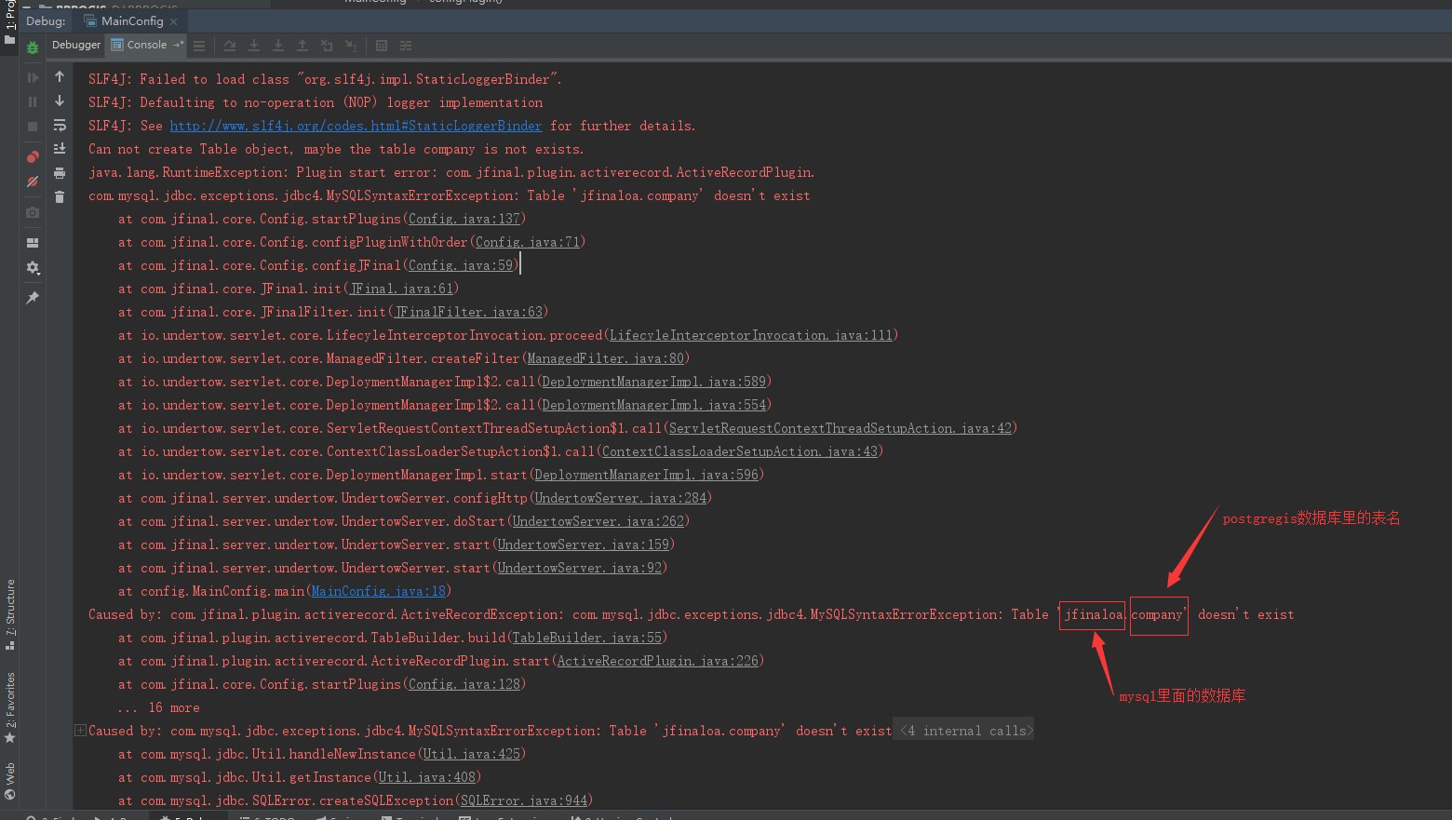Click the Run to Cursor button
The image size is (1452, 820).
pyautogui.click(x=351, y=46)
